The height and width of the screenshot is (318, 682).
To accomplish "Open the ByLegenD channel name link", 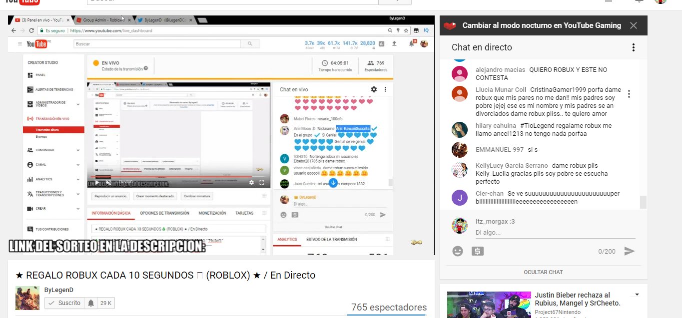I will tap(59, 290).
